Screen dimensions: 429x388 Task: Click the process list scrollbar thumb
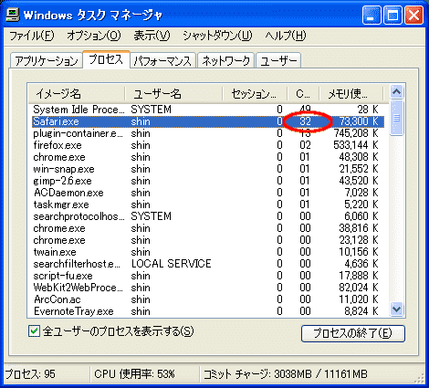[x=397, y=118]
